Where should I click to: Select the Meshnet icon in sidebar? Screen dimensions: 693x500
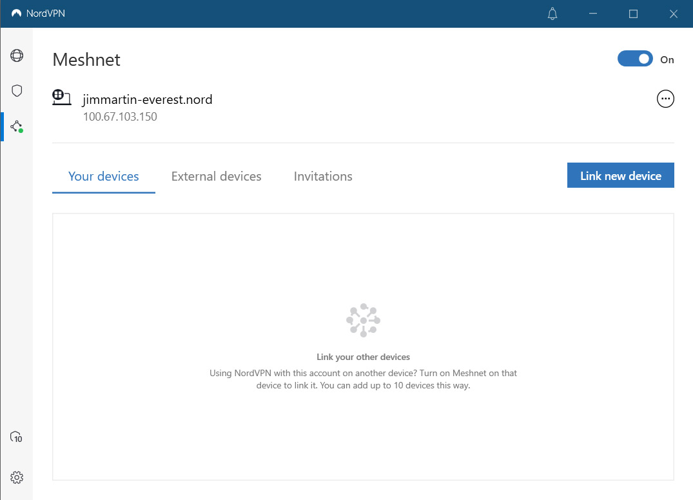tap(17, 126)
